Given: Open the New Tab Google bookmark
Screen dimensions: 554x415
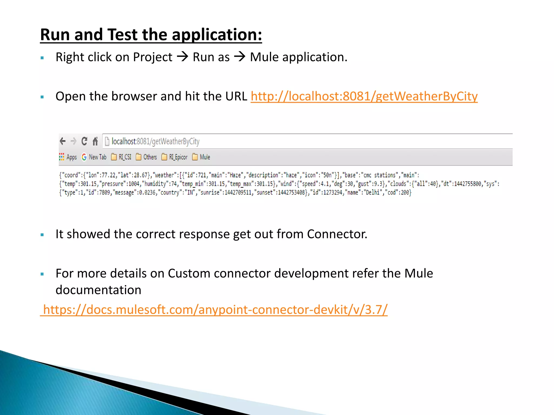Looking at the screenshot, I should pos(94,157).
